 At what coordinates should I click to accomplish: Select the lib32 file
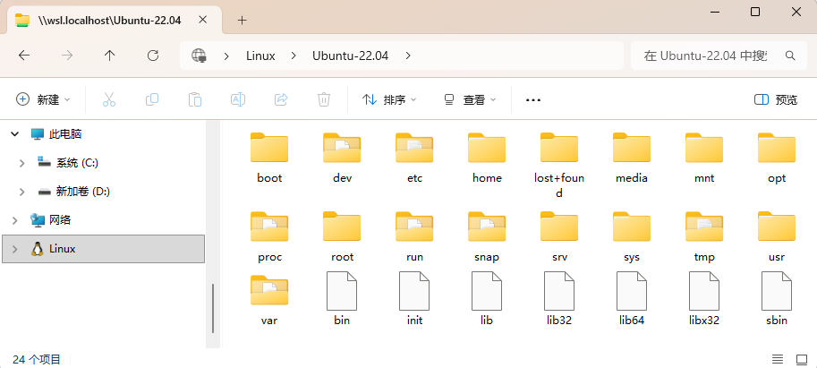point(559,299)
